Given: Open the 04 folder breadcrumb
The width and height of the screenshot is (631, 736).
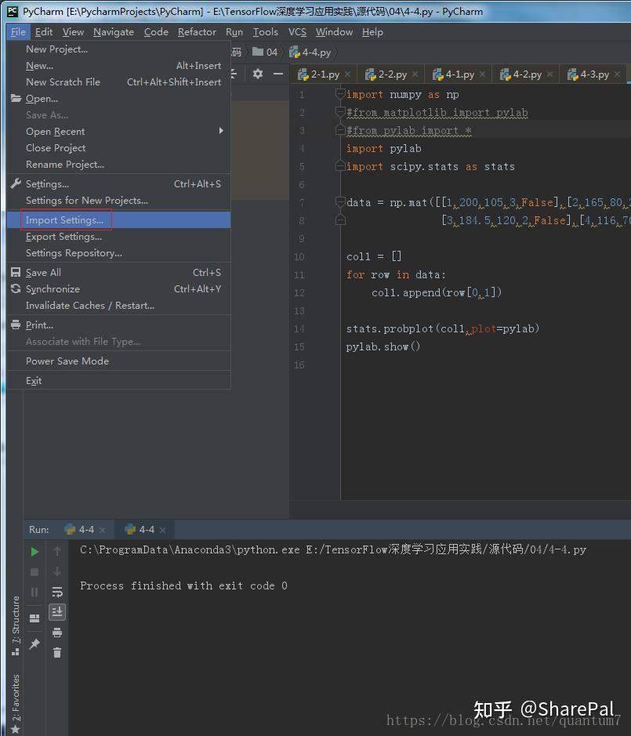Looking at the screenshot, I should [265, 52].
